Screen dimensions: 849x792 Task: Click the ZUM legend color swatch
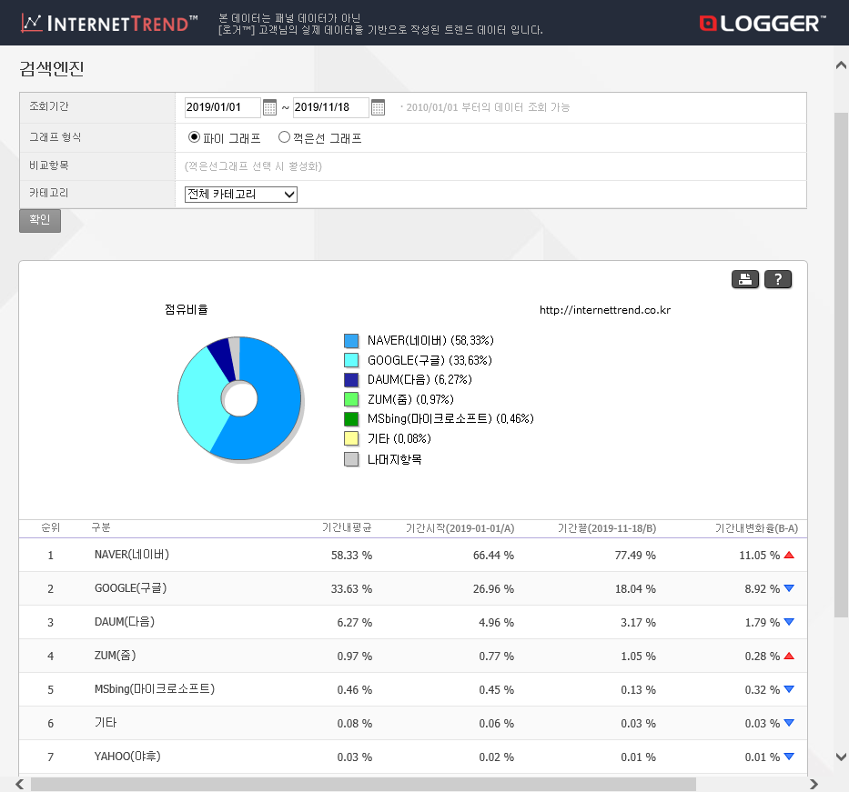point(351,399)
